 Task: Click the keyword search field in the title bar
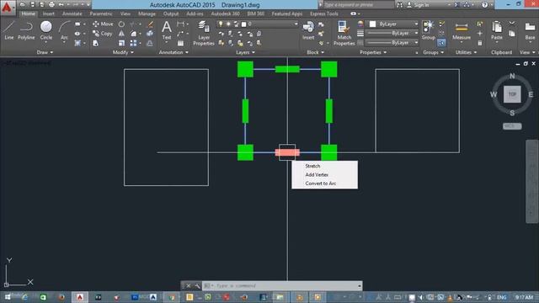click(x=359, y=5)
